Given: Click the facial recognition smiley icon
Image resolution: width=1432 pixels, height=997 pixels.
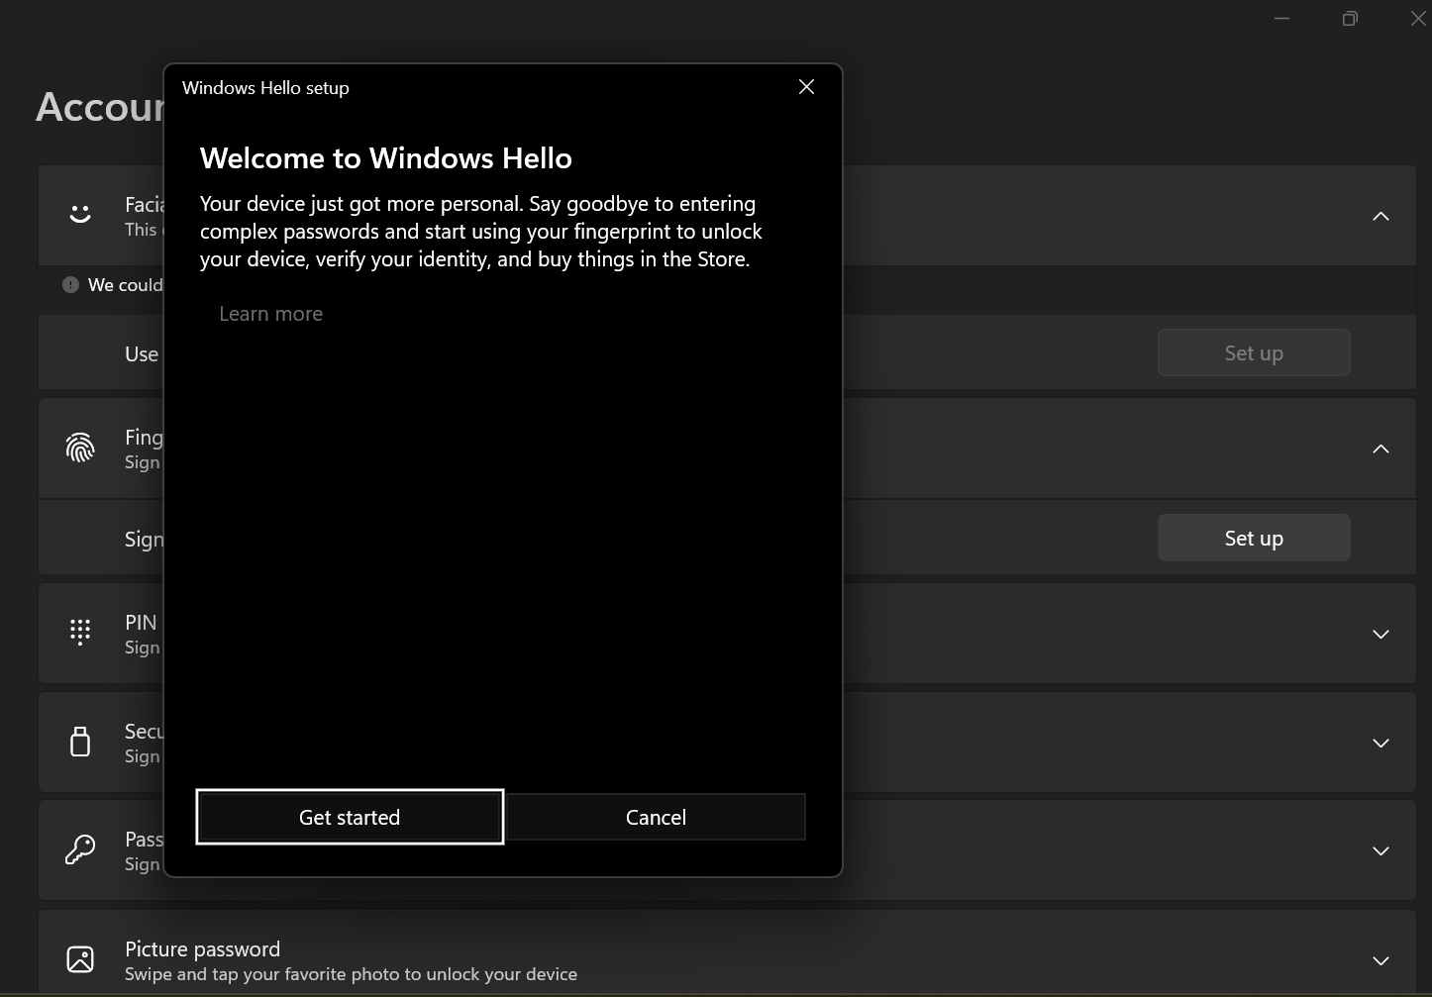Looking at the screenshot, I should 80,215.
